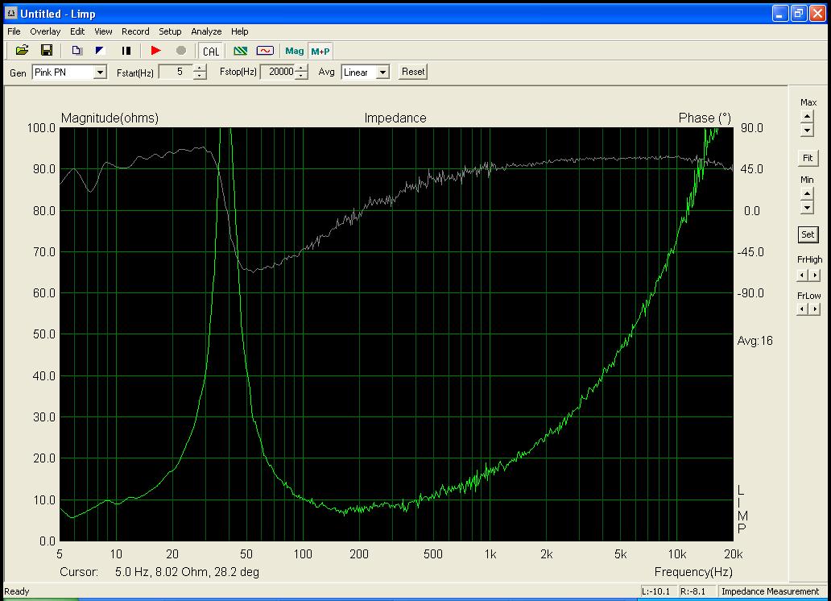Click the Reset averaging button
Screen dimensions: 831x601
tap(413, 72)
